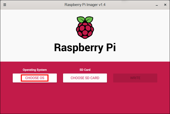Screen dimensions: 170x114
Task: Click the word "Pi" in the large heading
Action: point(110,47)
